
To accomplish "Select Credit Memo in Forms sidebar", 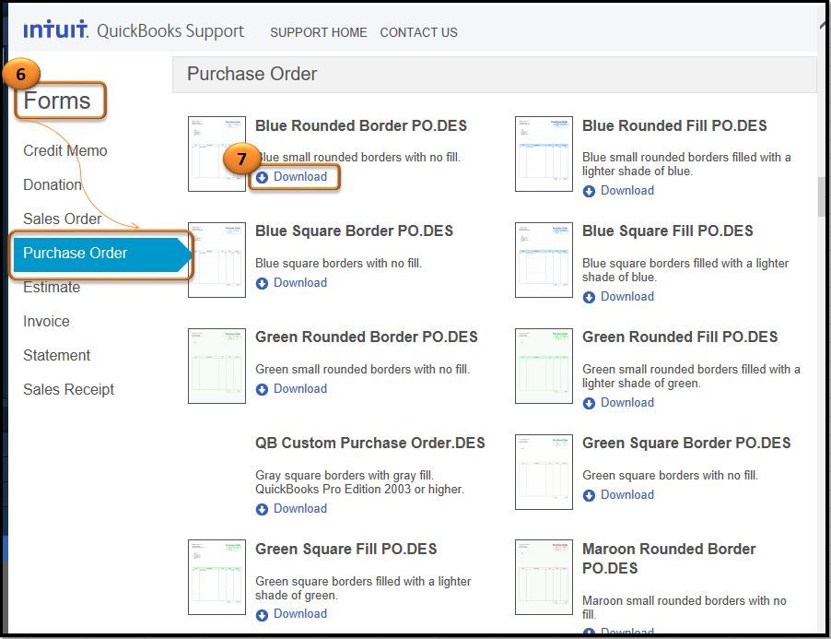I will click(65, 150).
